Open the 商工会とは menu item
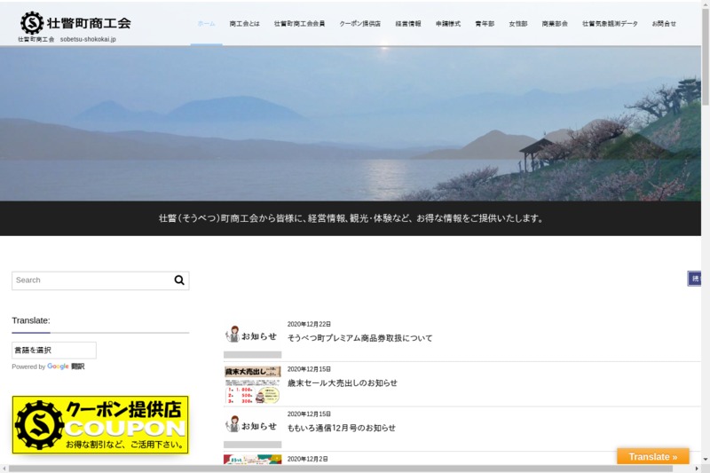 click(244, 24)
